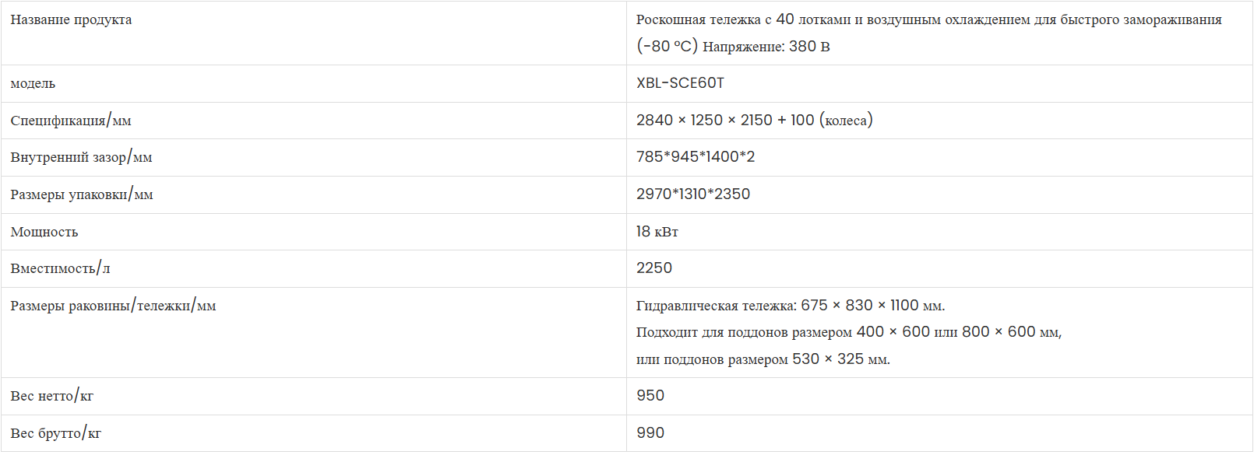Click the 'Внутренний зазор/мм' label

(x=81, y=157)
